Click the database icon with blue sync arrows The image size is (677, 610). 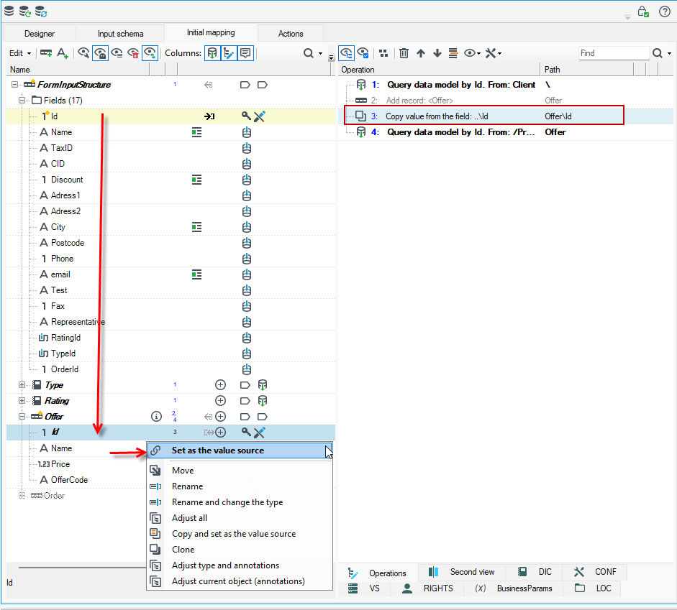pyautogui.click(x=40, y=11)
